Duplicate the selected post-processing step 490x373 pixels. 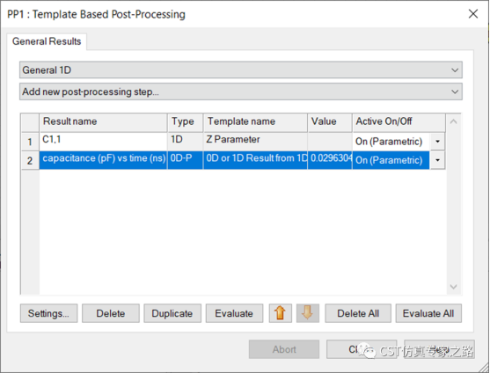tap(172, 313)
